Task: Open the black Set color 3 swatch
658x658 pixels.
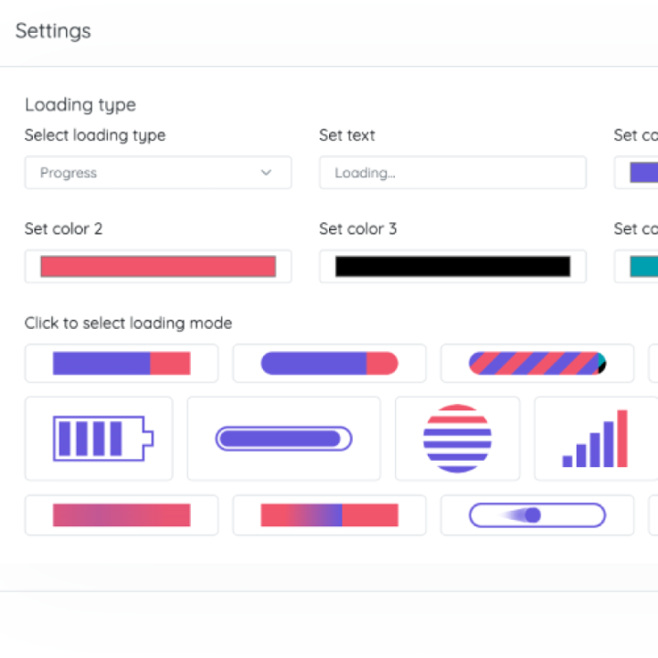Action: tap(452, 267)
